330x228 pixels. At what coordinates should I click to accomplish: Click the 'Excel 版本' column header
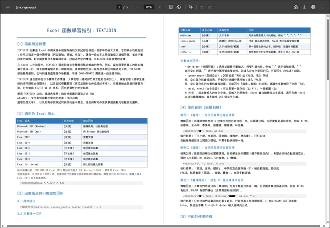[x=39, y=121]
